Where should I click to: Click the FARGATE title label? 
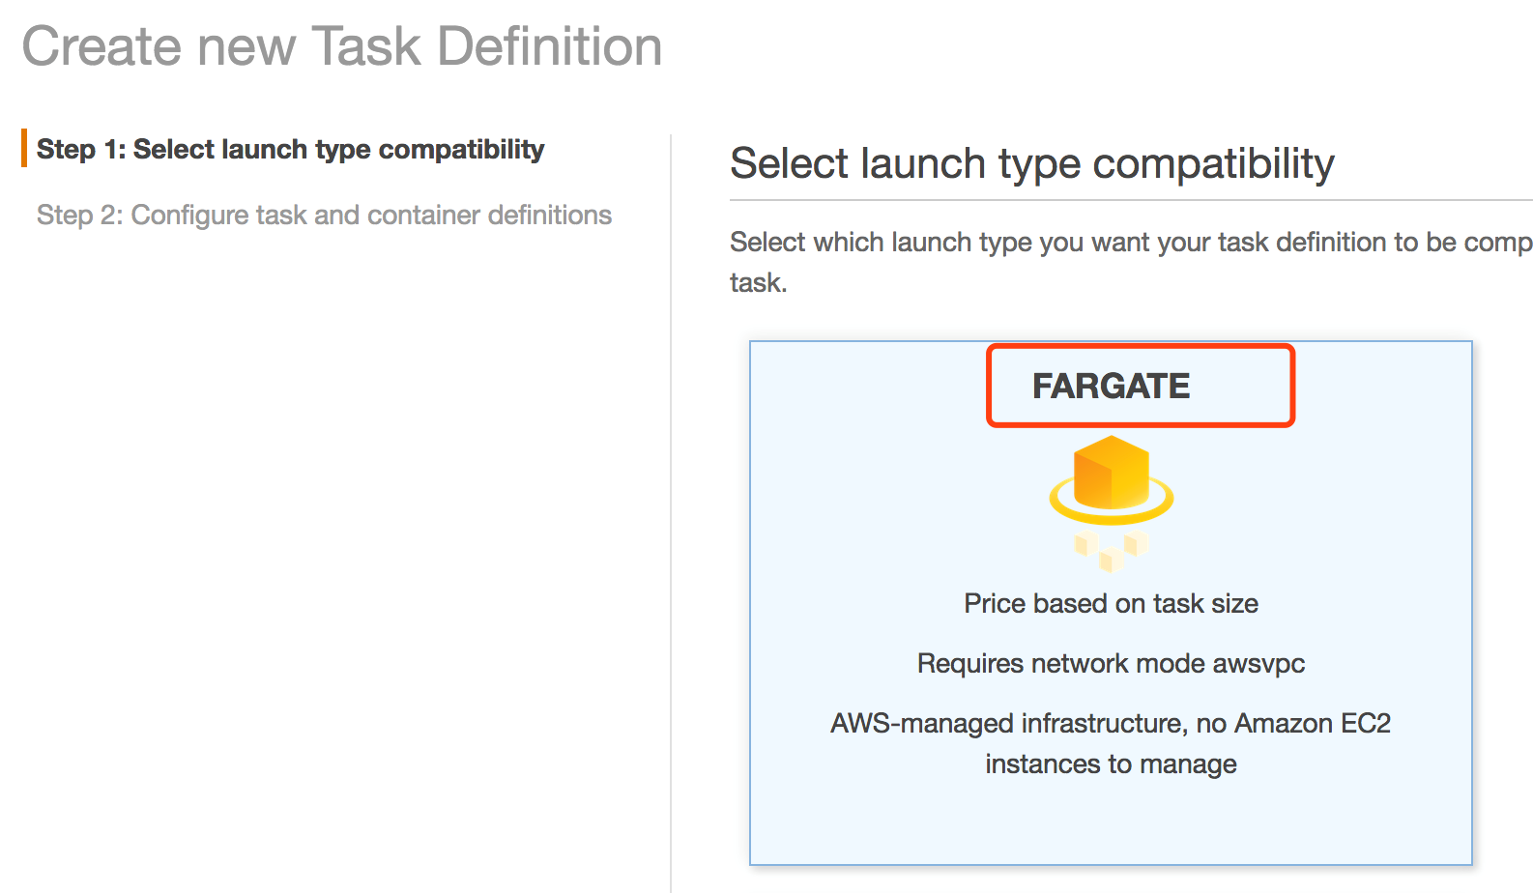1111,387
